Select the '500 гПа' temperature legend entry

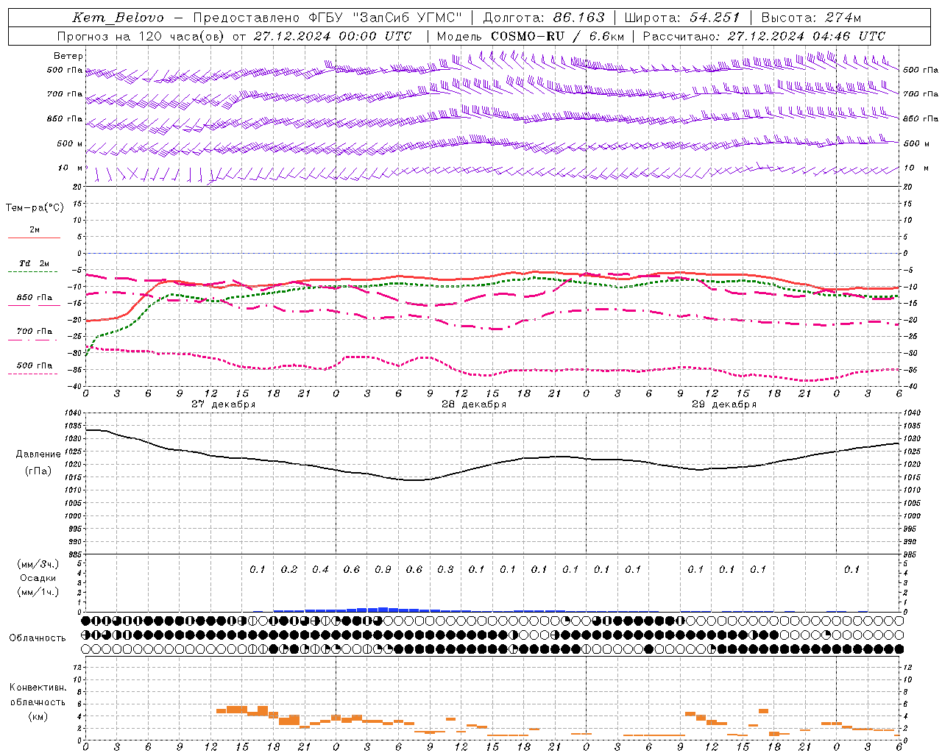pyautogui.click(x=35, y=365)
